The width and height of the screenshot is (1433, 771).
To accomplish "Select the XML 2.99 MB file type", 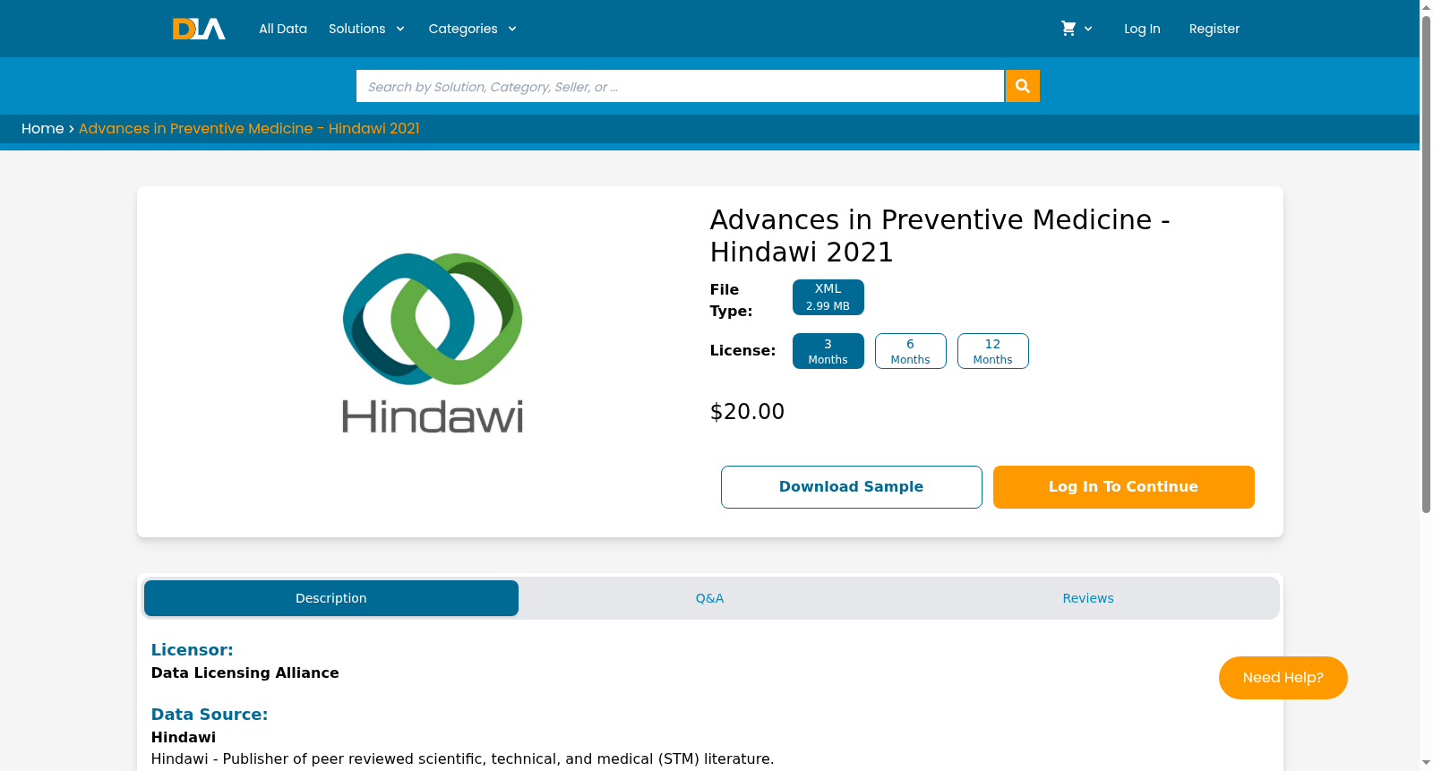I will tap(828, 297).
